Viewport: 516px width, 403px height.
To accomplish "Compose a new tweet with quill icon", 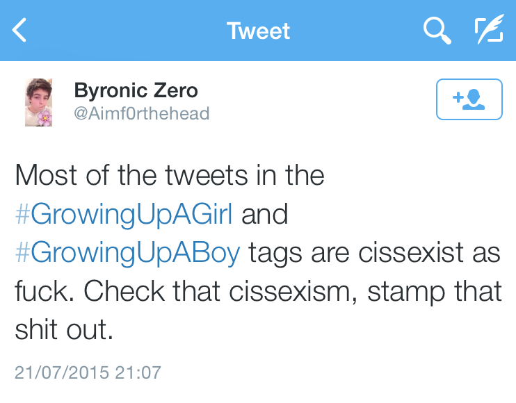I will pos(489,31).
